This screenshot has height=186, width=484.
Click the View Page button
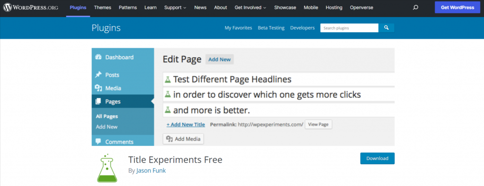click(319, 125)
